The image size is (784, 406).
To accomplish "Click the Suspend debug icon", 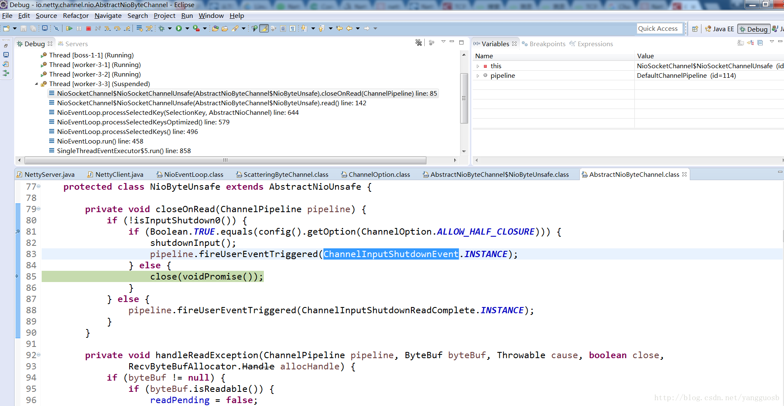I will 79,28.
